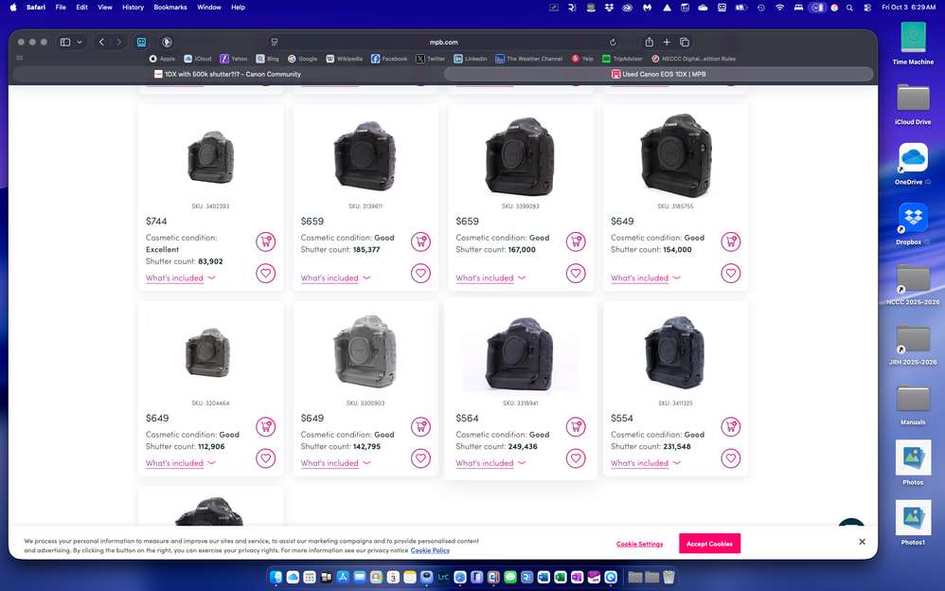This screenshot has width=945, height=591.
Task: Expand What's included for SKU 3300903
Action: (x=335, y=463)
